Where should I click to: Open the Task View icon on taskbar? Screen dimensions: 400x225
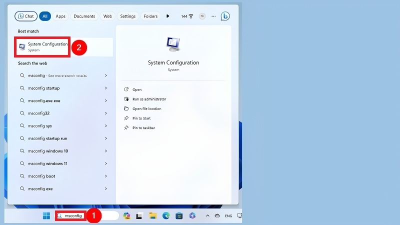tap(139, 216)
